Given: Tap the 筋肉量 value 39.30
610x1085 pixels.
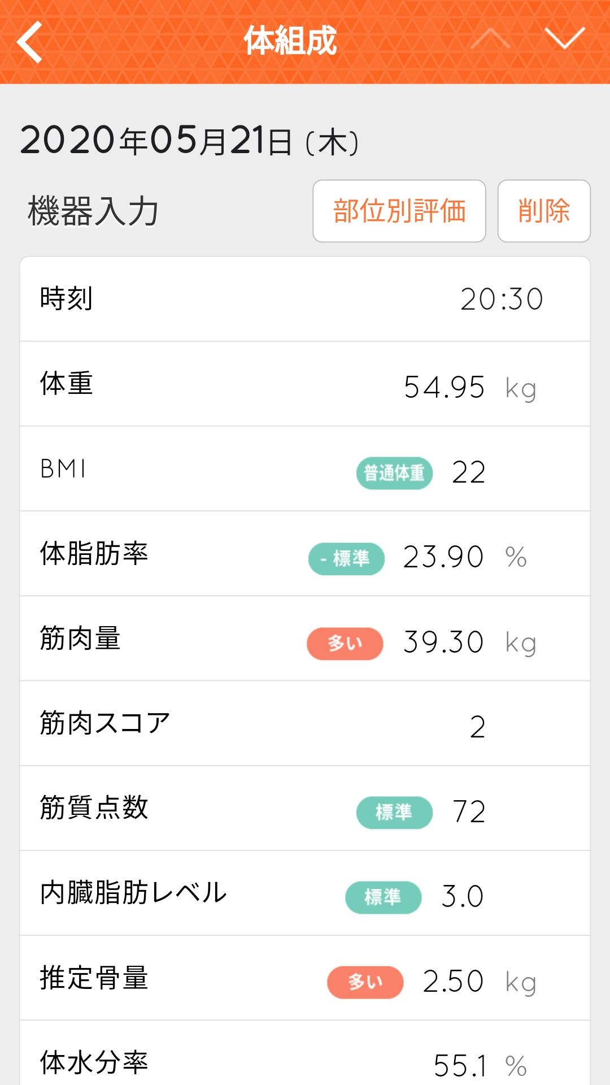Looking at the screenshot, I should [443, 643].
